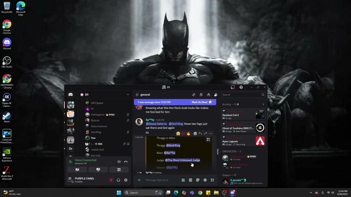Open OBS Studio desktop shortcut
351x197 pixels.
click(7, 62)
